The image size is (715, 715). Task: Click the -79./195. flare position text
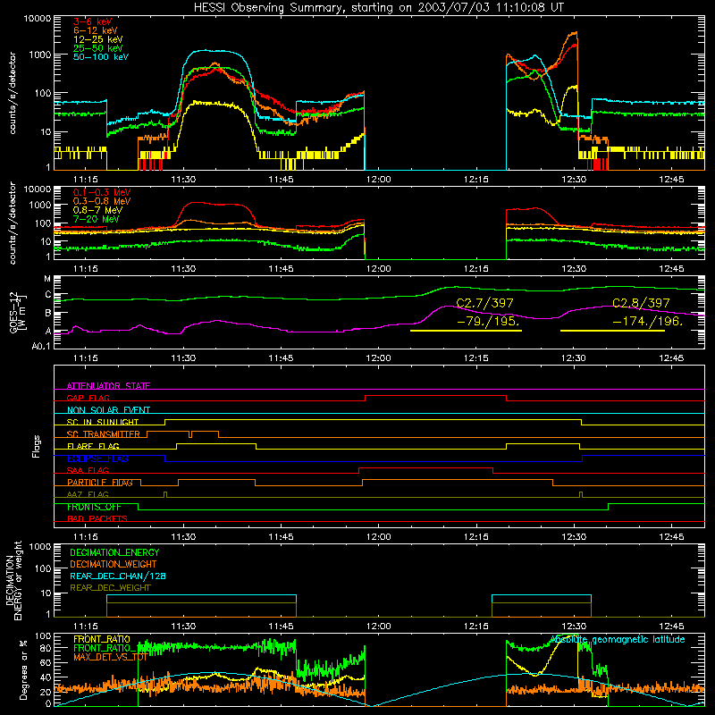[x=488, y=321]
